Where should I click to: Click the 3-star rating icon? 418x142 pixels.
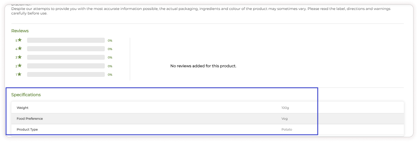pos(20,57)
